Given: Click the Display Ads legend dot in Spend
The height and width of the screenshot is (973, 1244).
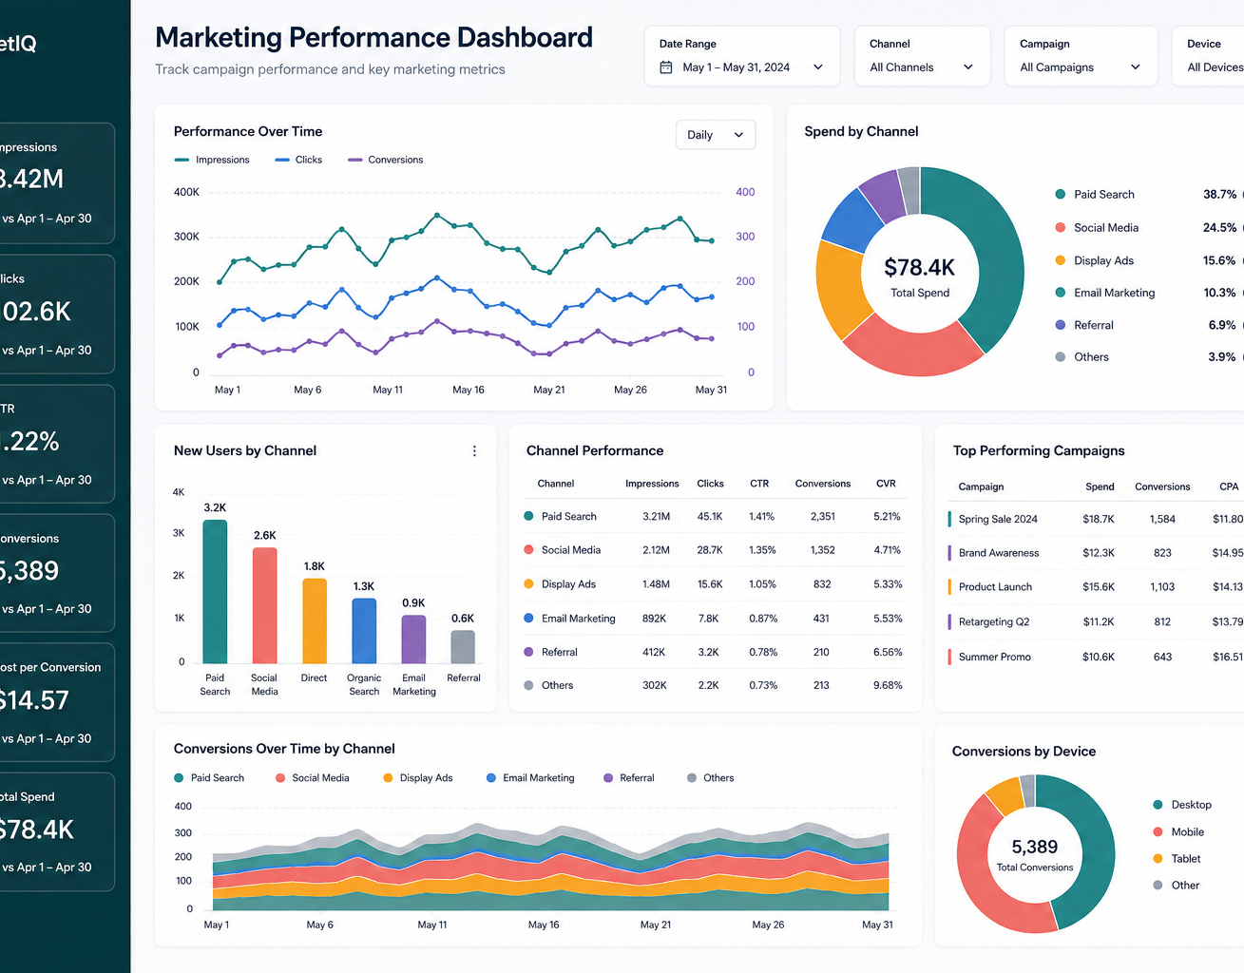Looking at the screenshot, I should pos(1060,260).
